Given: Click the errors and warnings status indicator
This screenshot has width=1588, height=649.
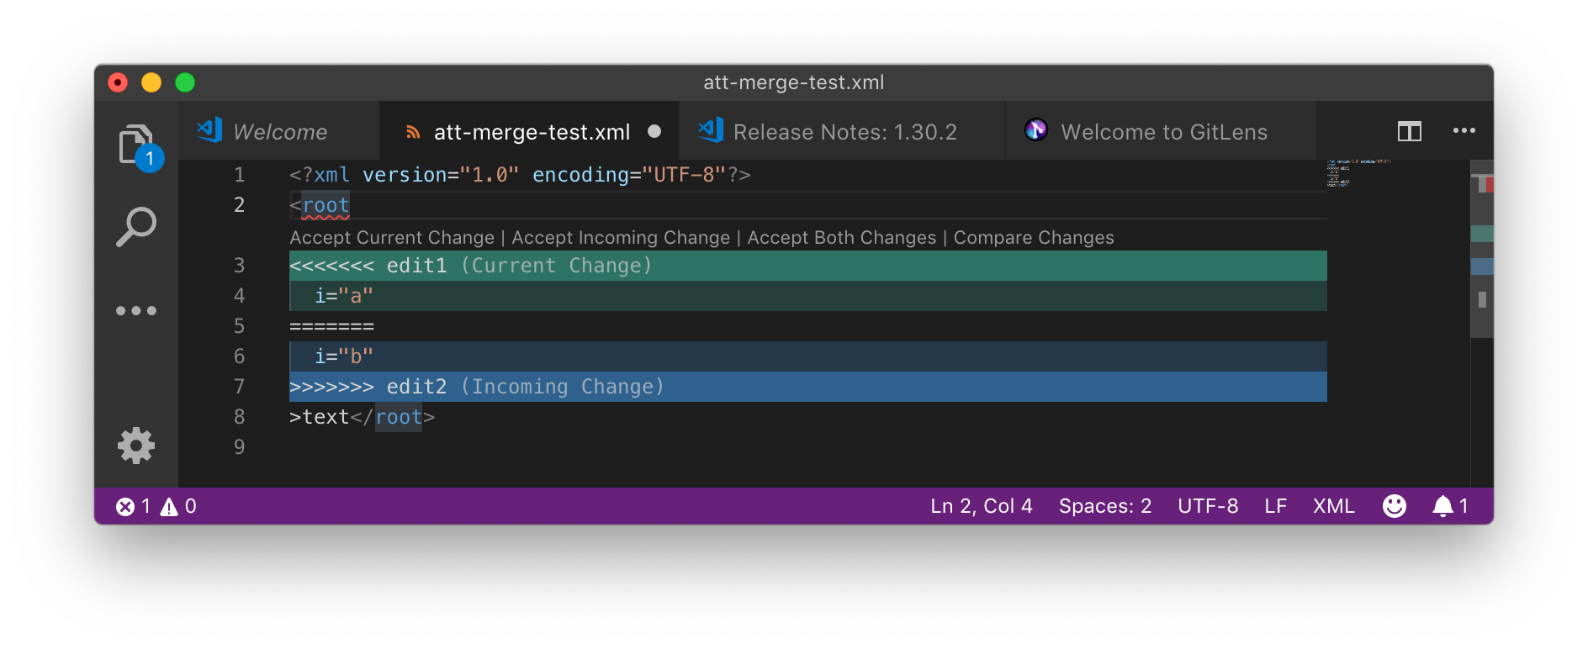Looking at the screenshot, I should [x=155, y=505].
